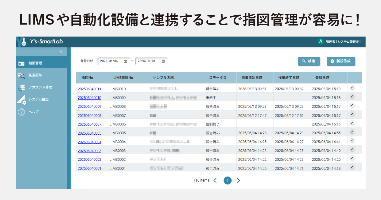Open アカウント管理 in the sidebar
The image size is (381, 200).
click(41, 87)
